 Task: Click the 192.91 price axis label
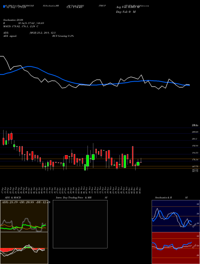pos(195,146)
